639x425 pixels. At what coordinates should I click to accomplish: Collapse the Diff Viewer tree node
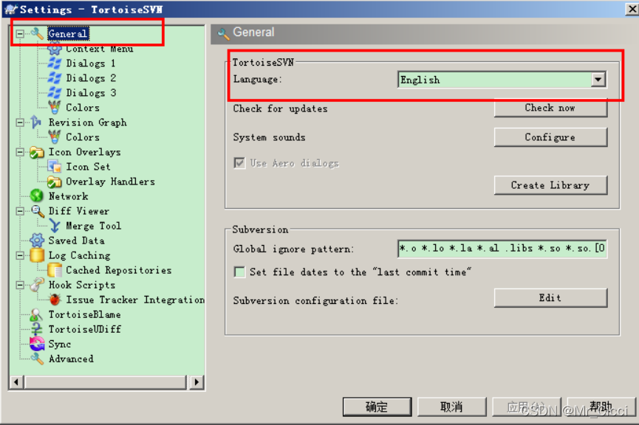19,211
